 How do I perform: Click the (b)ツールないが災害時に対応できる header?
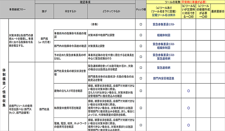point(189,11)
